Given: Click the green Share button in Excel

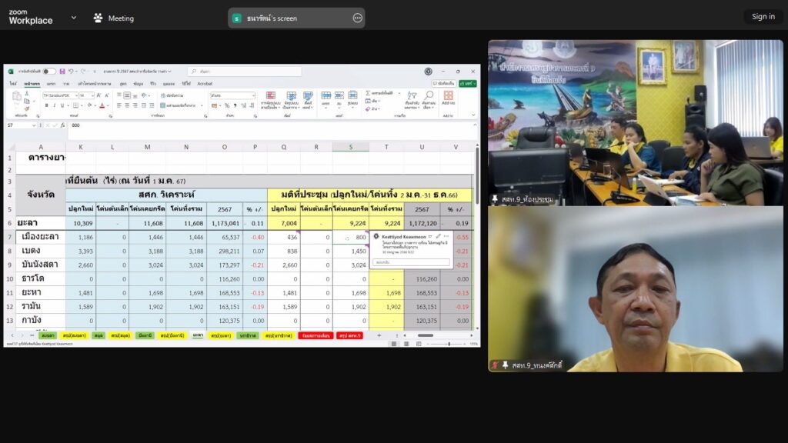Looking at the screenshot, I should coord(468,83).
